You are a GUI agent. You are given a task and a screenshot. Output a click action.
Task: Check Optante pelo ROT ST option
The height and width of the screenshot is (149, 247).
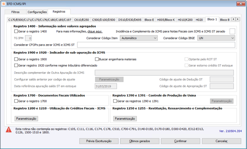pos(186,59)
